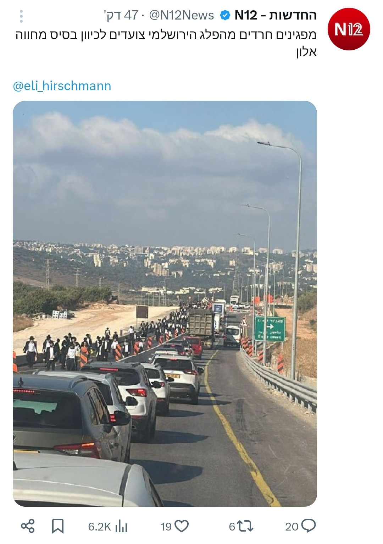Viewport: 383px width, 544px height.
Task: Open the post via first Hebrew text line
Action: click(x=166, y=35)
